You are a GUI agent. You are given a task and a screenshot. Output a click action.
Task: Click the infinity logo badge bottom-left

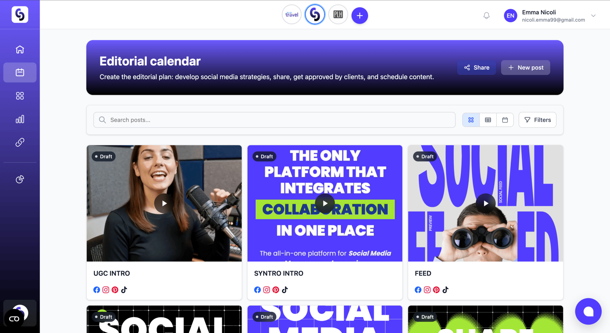pos(14,319)
